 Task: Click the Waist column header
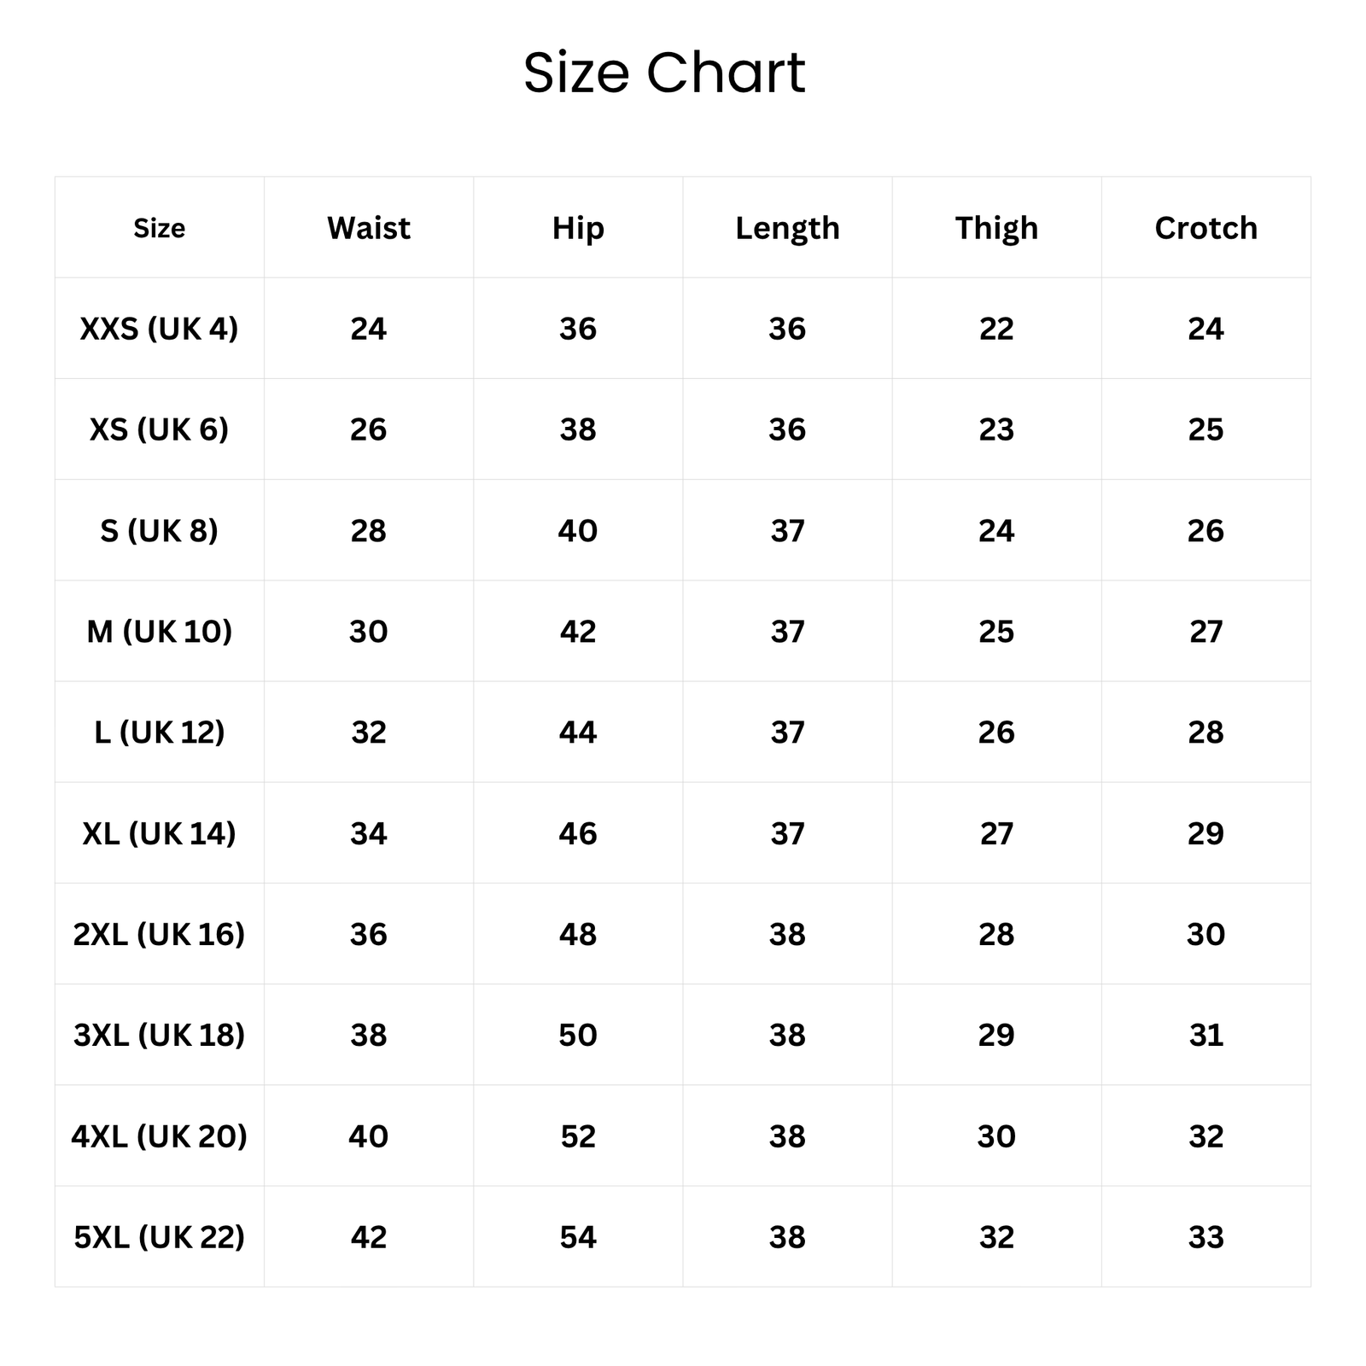[x=369, y=228]
